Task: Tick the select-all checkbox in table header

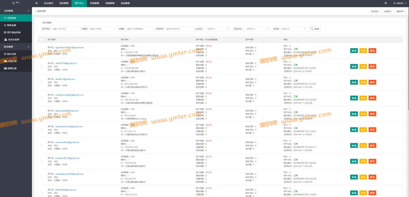Action: [x=42, y=40]
